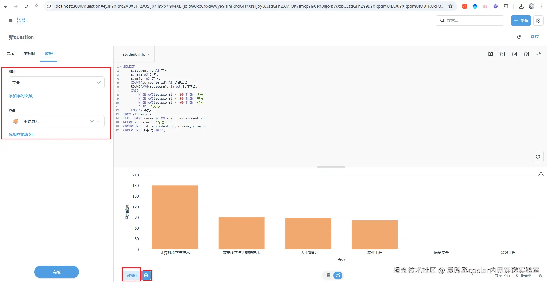Click the open-in-new-window icon beside 保存

(519, 37)
